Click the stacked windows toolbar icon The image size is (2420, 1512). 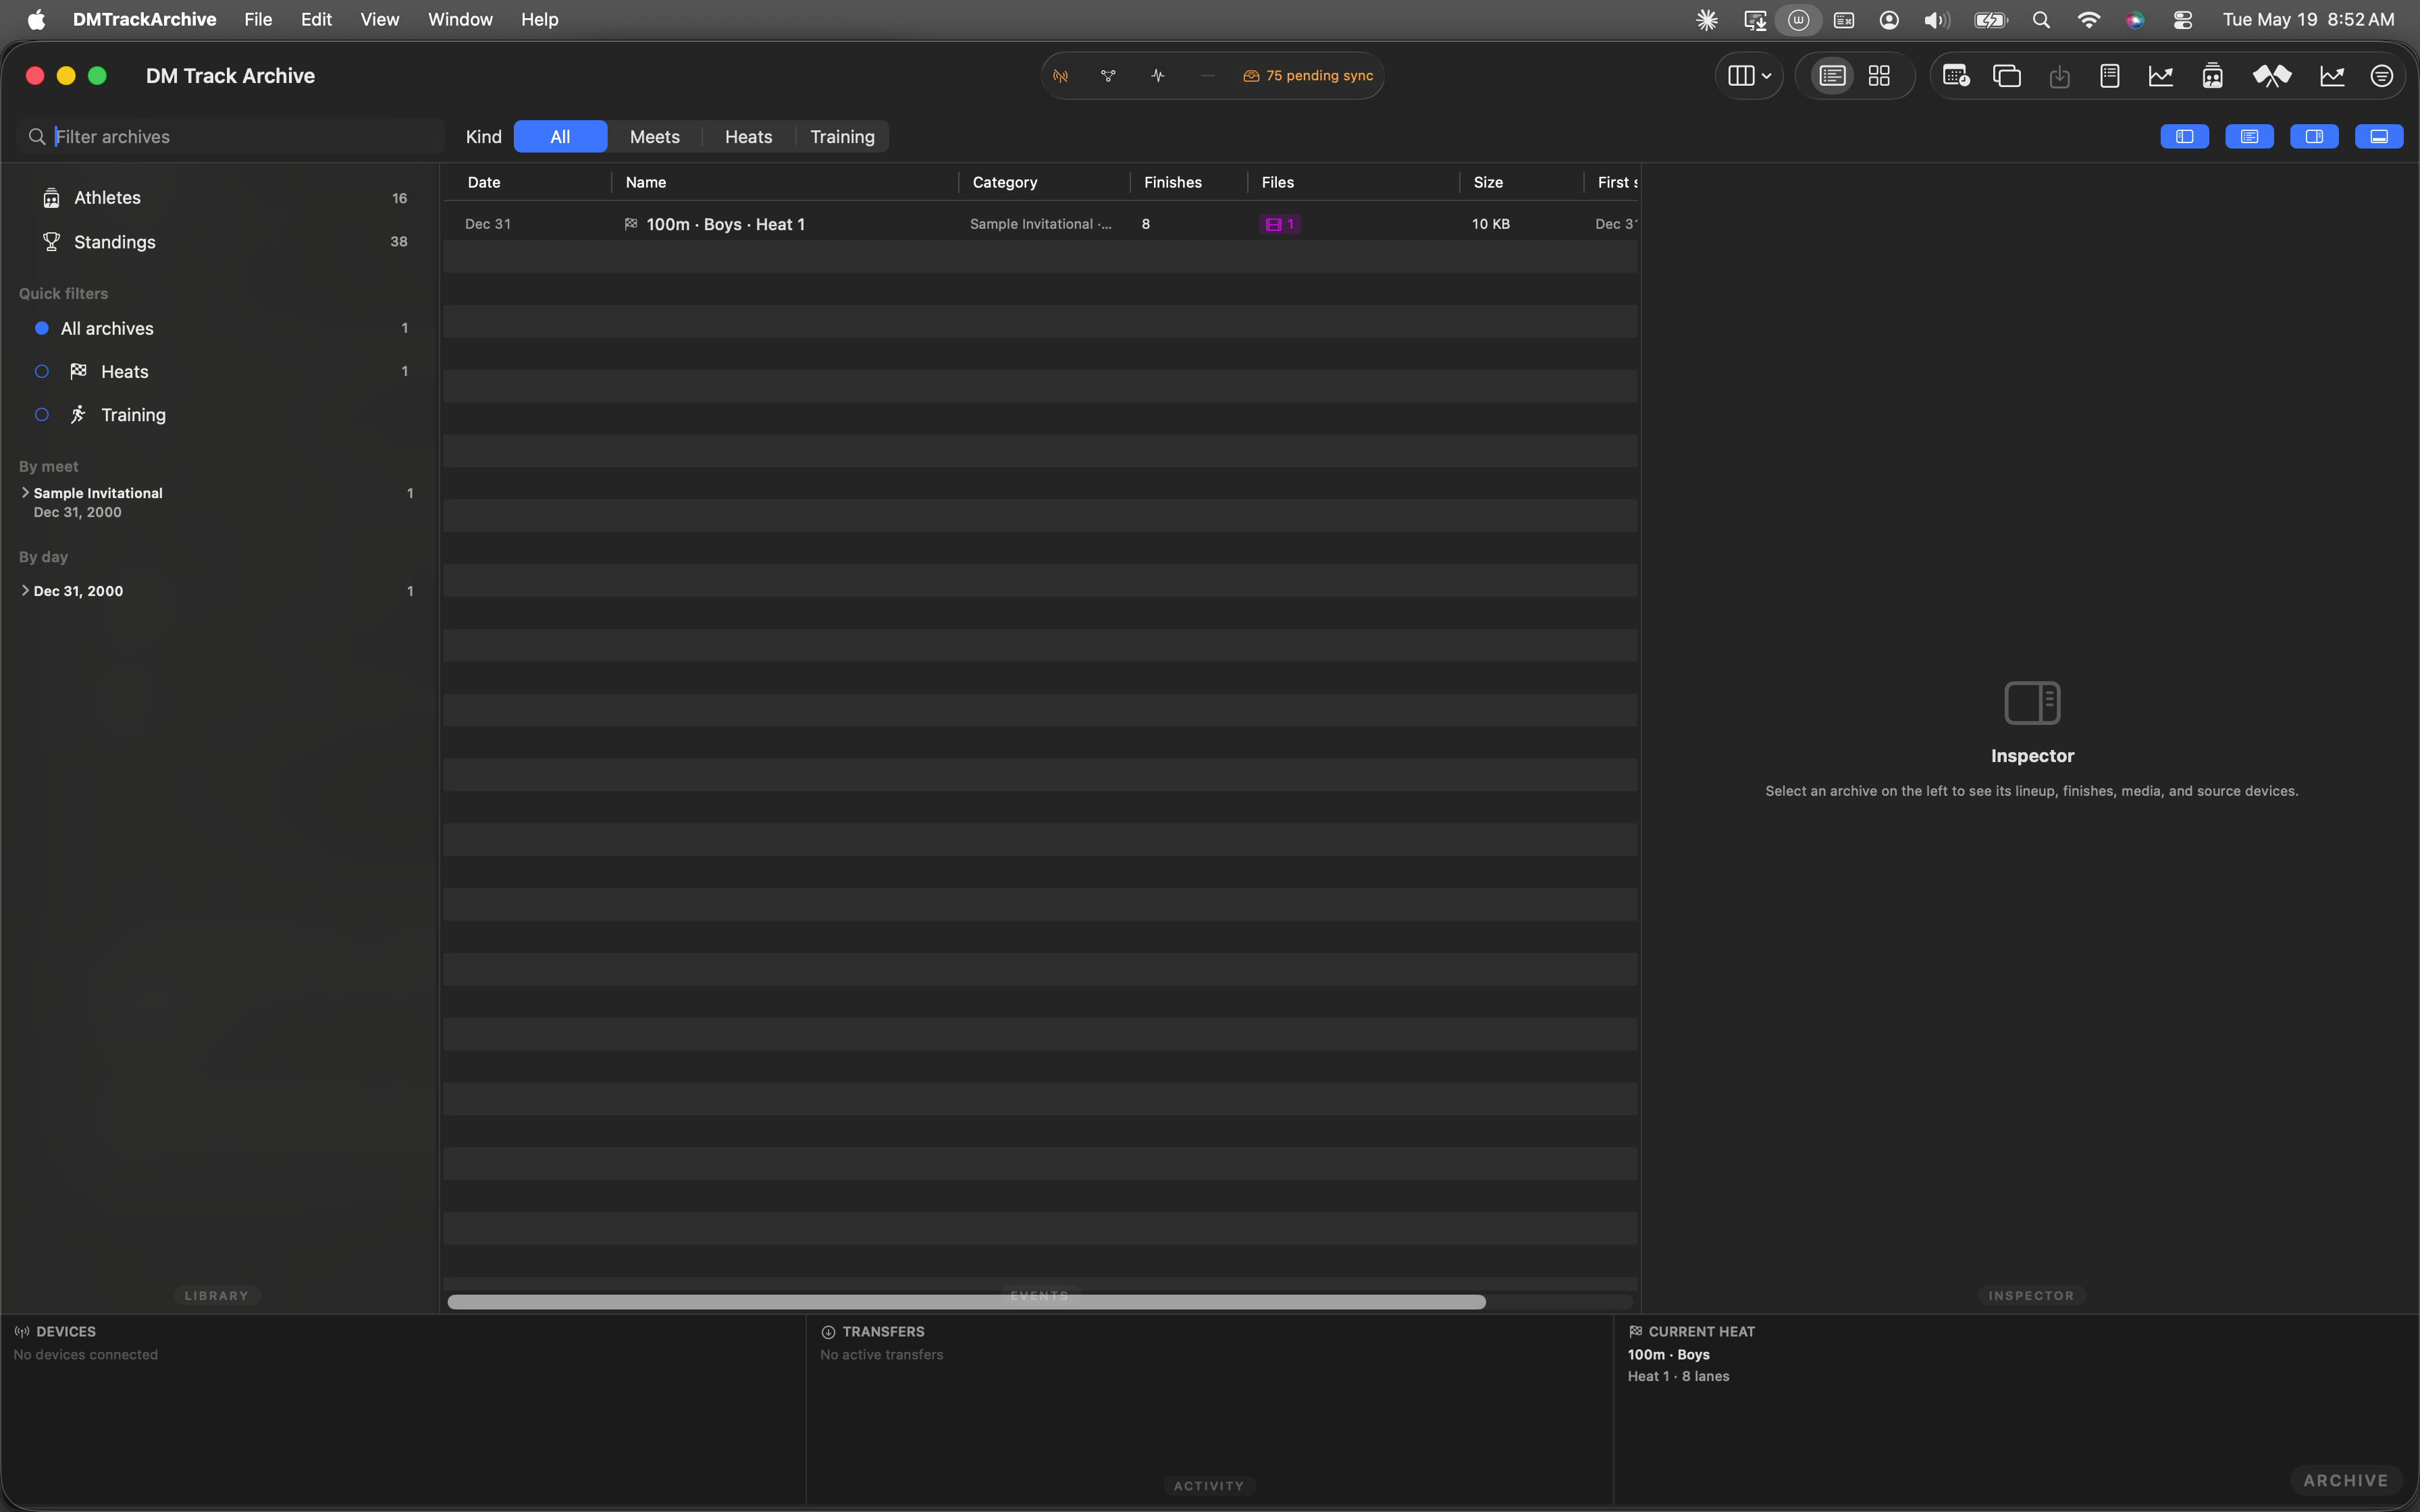click(x=2007, y=76)
